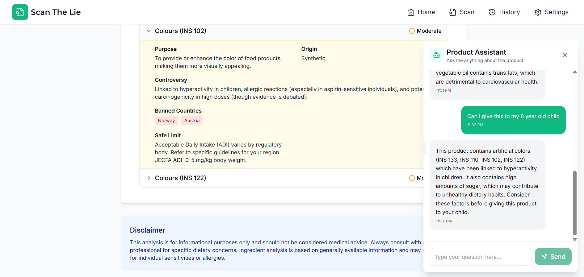The width and height of the screenshot is (584, 277).
Task: Click the Scan The Lie logo icon
Action: click(x=20, y=12)
